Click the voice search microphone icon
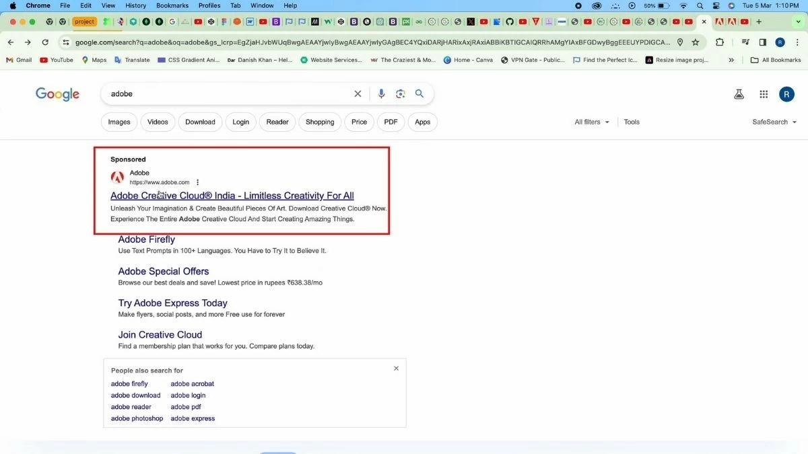 [381, 94]
